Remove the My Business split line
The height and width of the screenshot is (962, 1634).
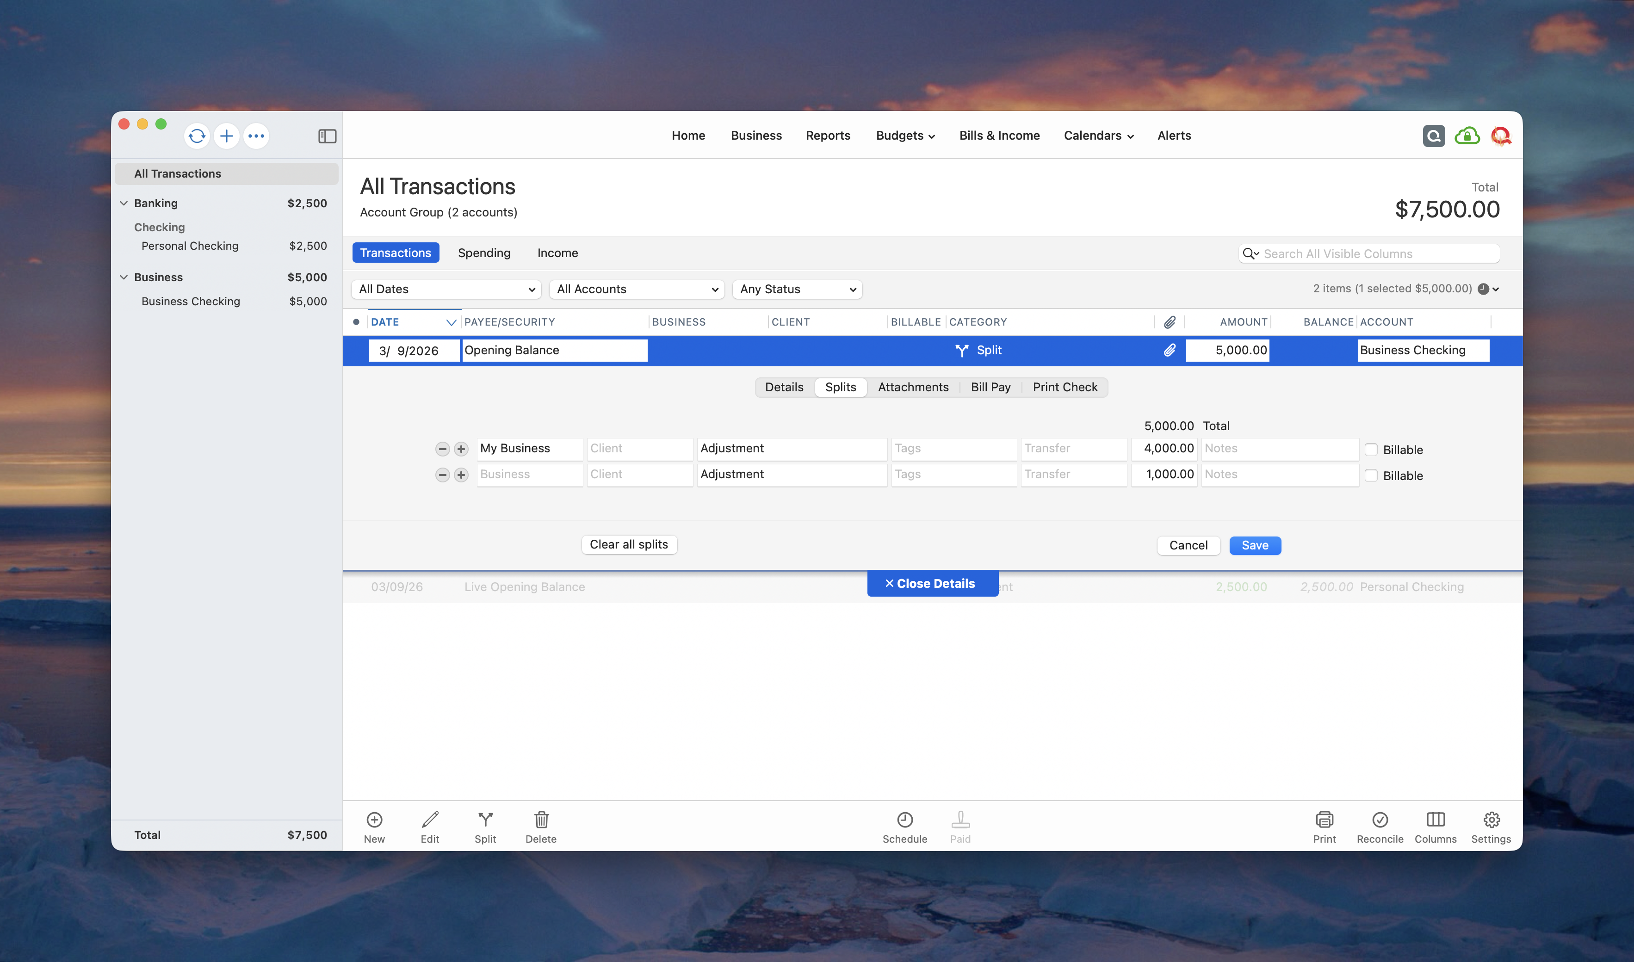coord(442,449)
